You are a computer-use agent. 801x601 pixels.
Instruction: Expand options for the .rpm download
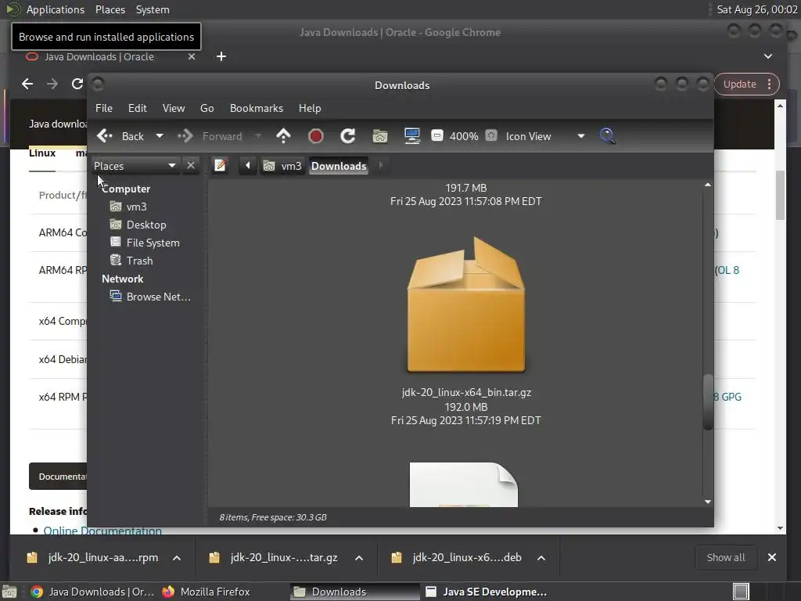coord(177,557)
